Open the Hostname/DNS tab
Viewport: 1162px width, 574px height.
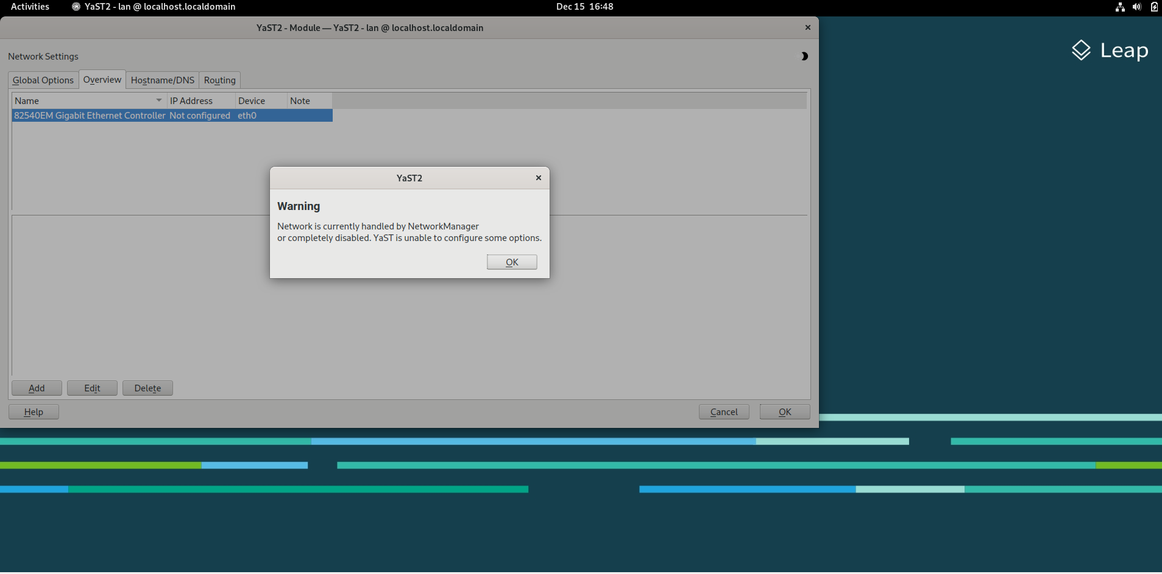163,80
